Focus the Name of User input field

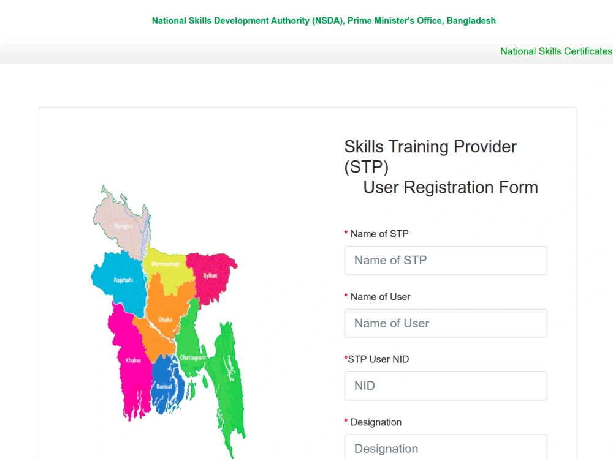(446, 323)
